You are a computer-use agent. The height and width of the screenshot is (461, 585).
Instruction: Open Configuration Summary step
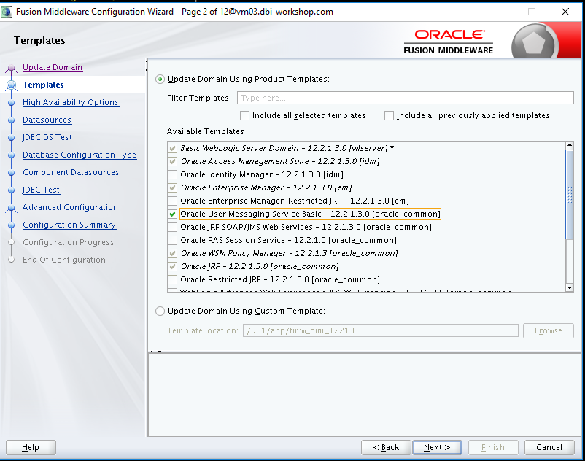pyautogui.click(x=69, y=225)
